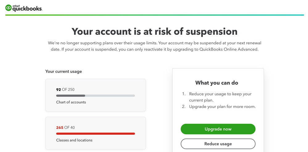The width and height of the screenshot is (308, 152).
Task: Click the red 265 OF 40 usage count
Action: point(65,127)
